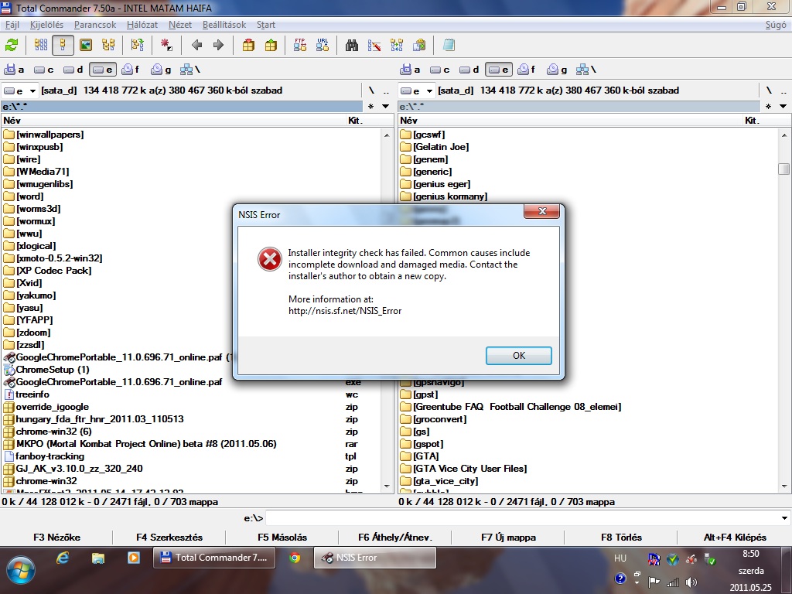
Task: Select drive c in left panel
Action: click(43, 70)
